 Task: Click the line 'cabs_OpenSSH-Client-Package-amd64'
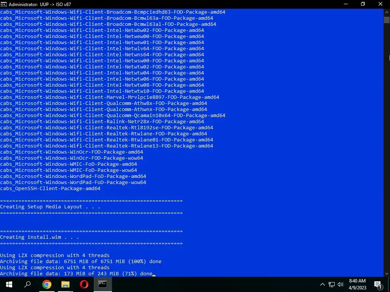(x=50, y=189)
